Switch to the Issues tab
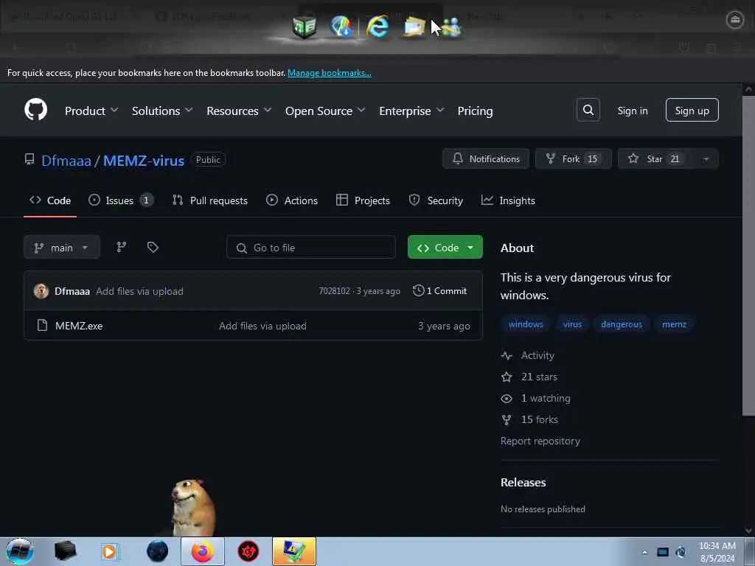Image resolution: width=755 pixels, height=566 pixels. [121, 200]
